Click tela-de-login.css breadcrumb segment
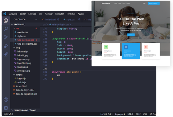Viewport: 173px width, 117px height. pyautogui.click(x=60, y=25)
